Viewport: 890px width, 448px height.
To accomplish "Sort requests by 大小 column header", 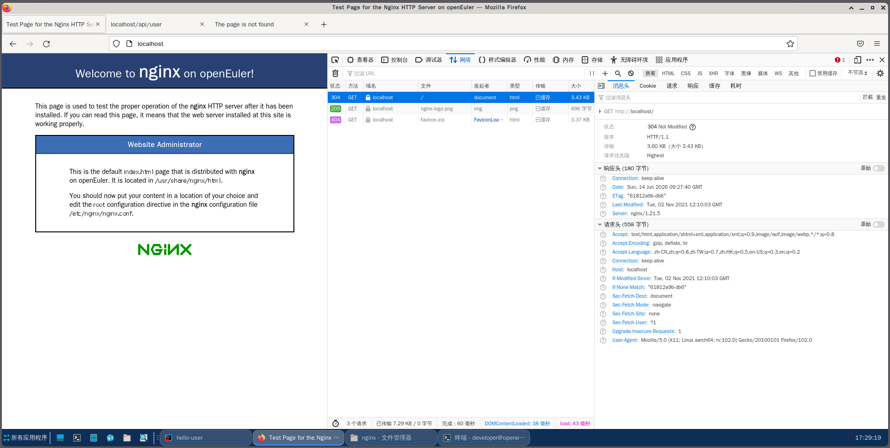I will pyautogui.click(x=581, y=86).
